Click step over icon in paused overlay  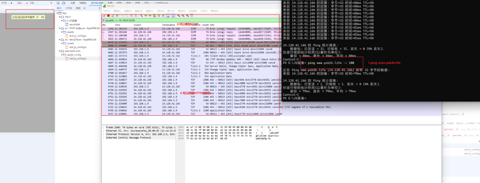pyautogui.click(x=43, y=17)
